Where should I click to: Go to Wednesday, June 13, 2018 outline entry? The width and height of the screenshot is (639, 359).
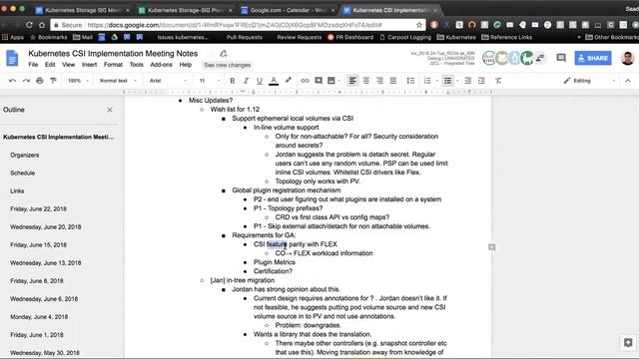(45, 263)
